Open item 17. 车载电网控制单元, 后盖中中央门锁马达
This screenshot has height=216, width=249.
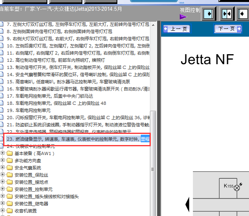coord(50,96)
